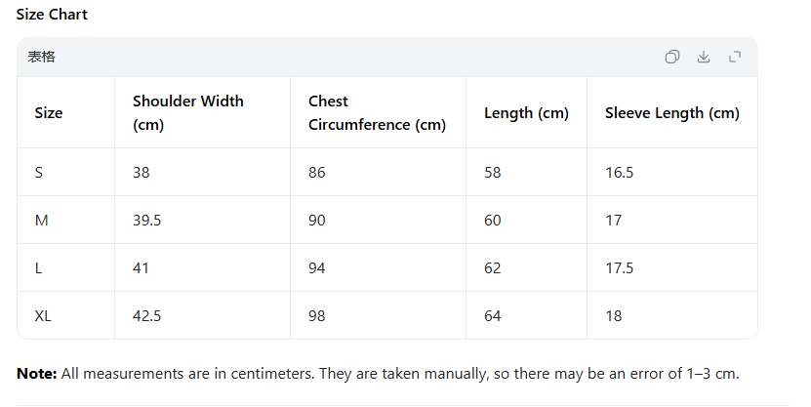Click the 表格 table label
The height and width of the screenshot is (407, 811).
(42, 58)
